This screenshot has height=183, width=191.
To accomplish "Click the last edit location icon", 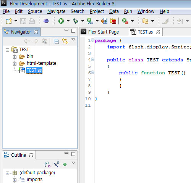I will tap(180, 21).
